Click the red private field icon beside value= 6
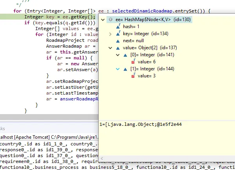The image size is (235, 170). coord(133,61)
